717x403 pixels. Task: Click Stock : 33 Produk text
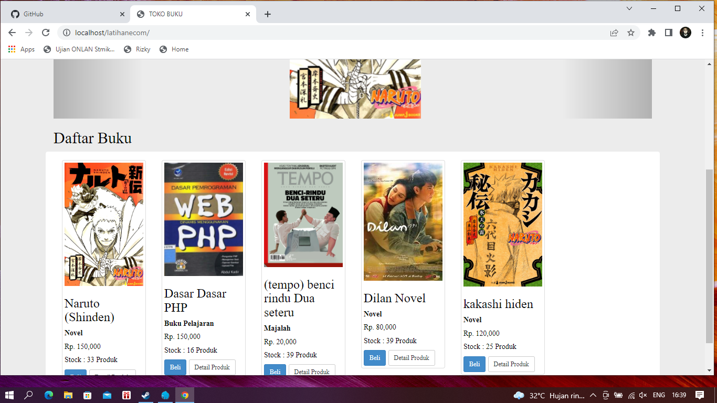click(x=91, y=359)
